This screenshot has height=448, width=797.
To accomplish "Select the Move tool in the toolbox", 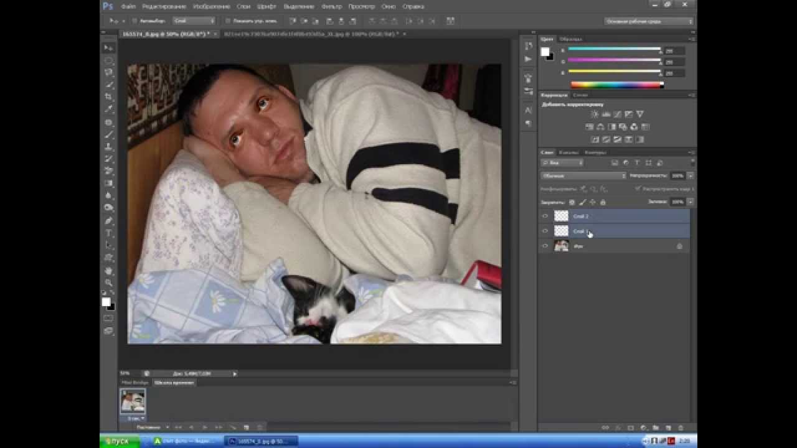I will coord(109,48).
